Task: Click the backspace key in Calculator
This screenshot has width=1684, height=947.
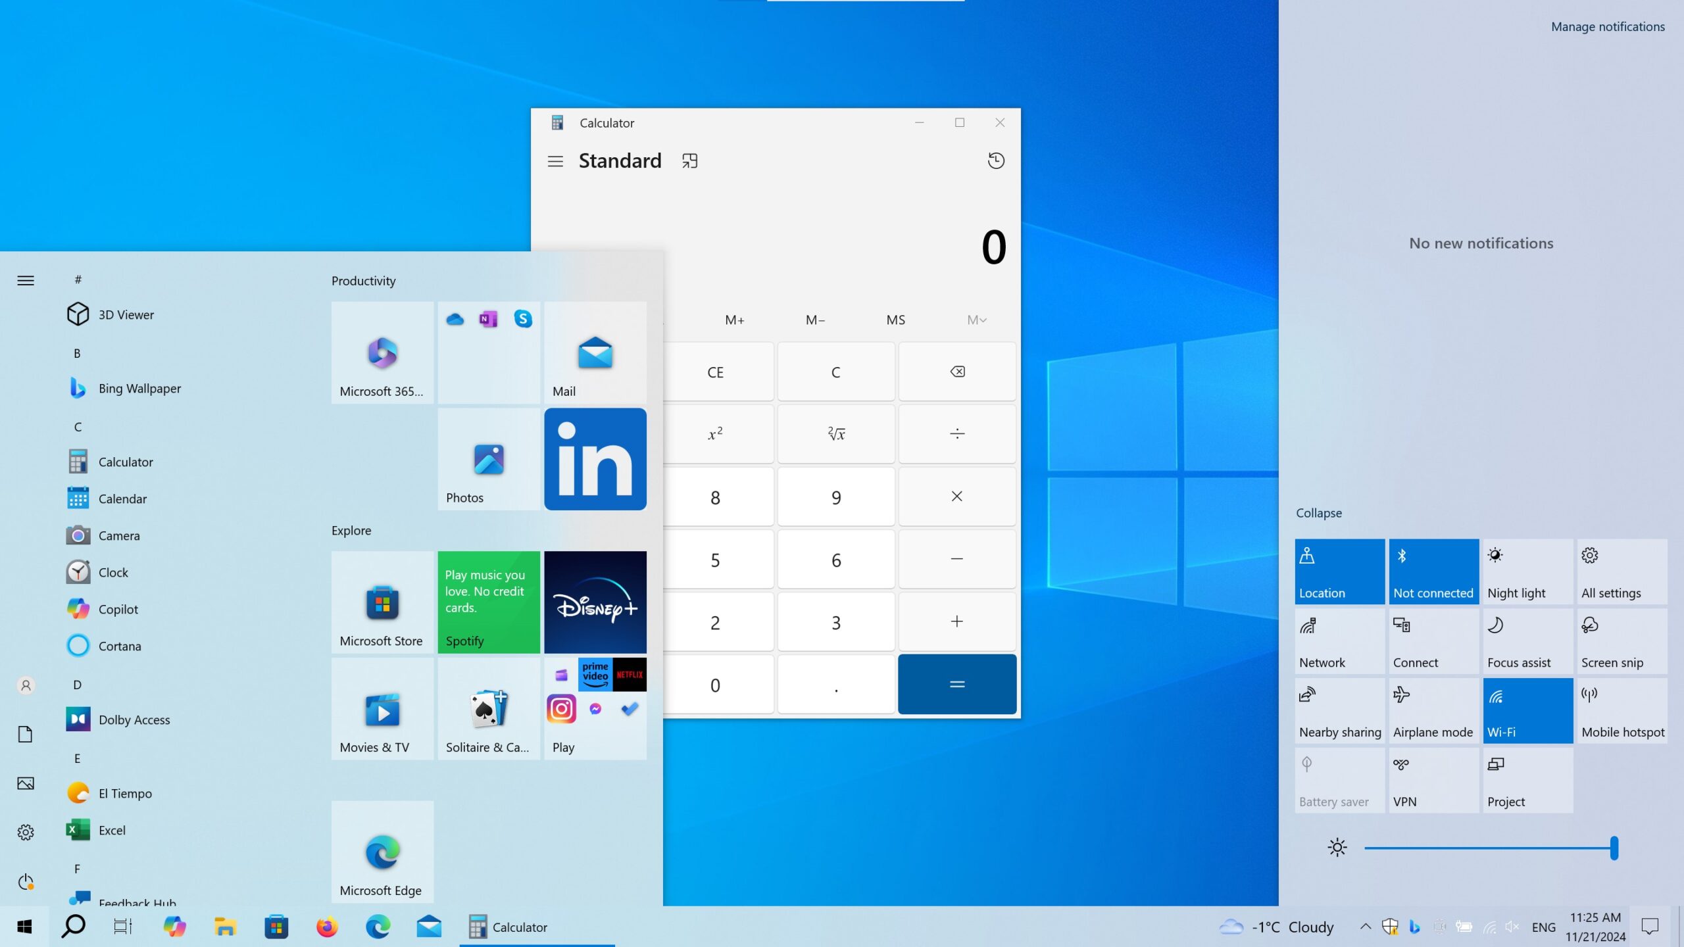Action: (957, 372)
